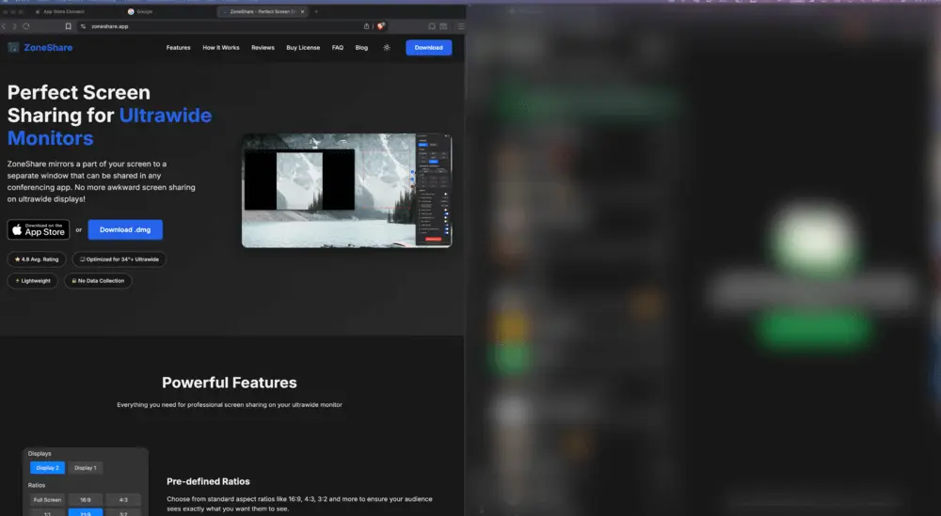Viewport: 941px width, 516px height.
Task: Choose the 4:3 ratio option
Action: pyautogui.click(x=123, y=499)
